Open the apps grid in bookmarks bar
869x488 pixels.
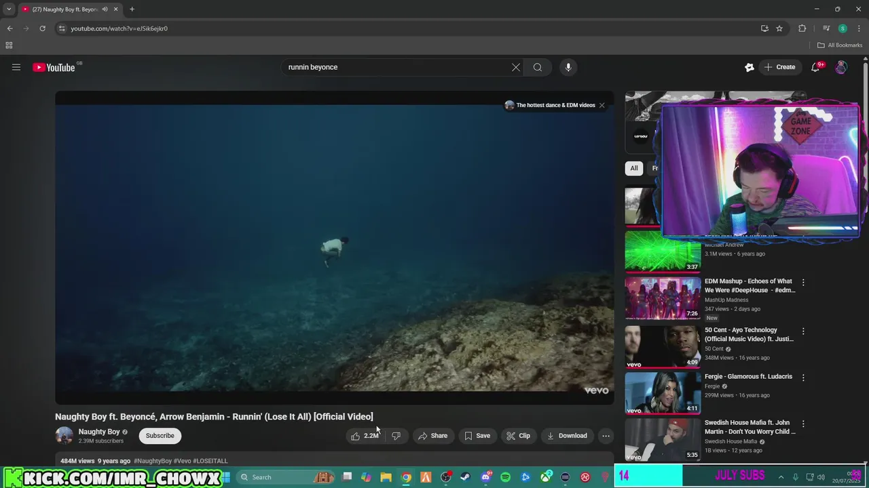(x=9, y=45)
